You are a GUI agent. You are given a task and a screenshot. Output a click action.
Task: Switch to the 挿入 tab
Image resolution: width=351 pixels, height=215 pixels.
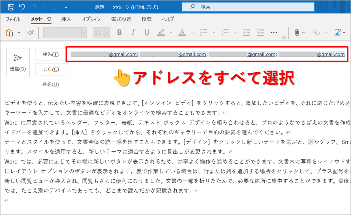66,19
